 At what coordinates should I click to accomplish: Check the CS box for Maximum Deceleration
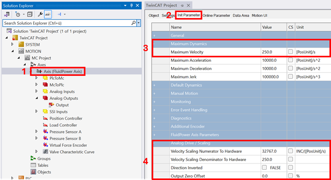[x=291, y=68]
